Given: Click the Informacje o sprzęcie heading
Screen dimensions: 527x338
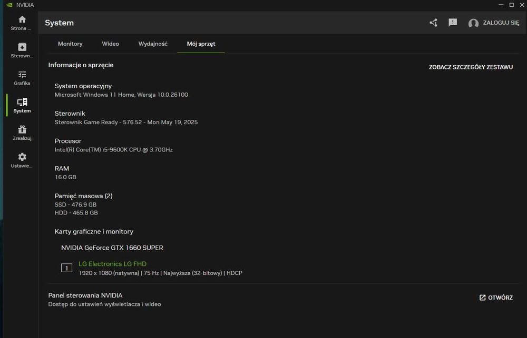Looking at the screenshot, I should [x=81, y=65].
